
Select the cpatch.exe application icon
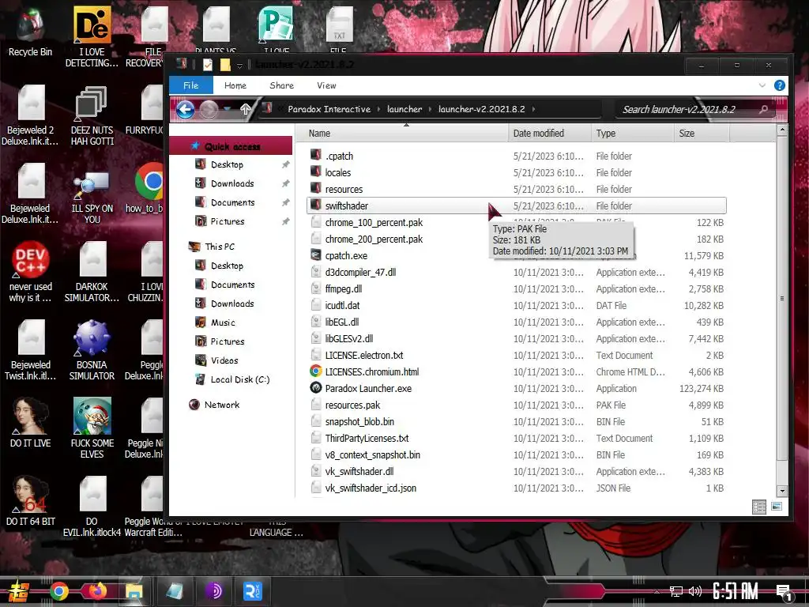316,255
